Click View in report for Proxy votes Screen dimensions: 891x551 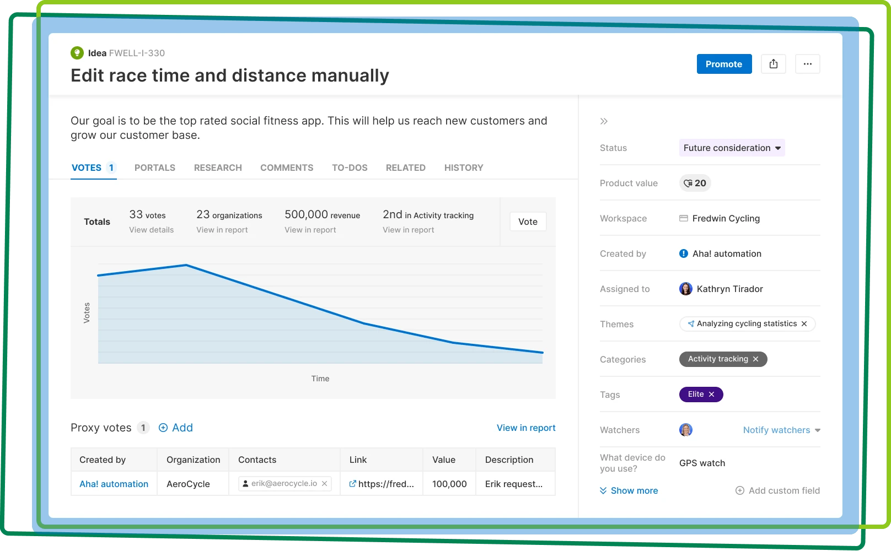click(526, 428)
